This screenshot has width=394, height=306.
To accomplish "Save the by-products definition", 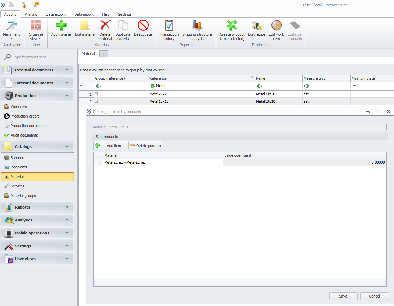I will click(343, 296).
